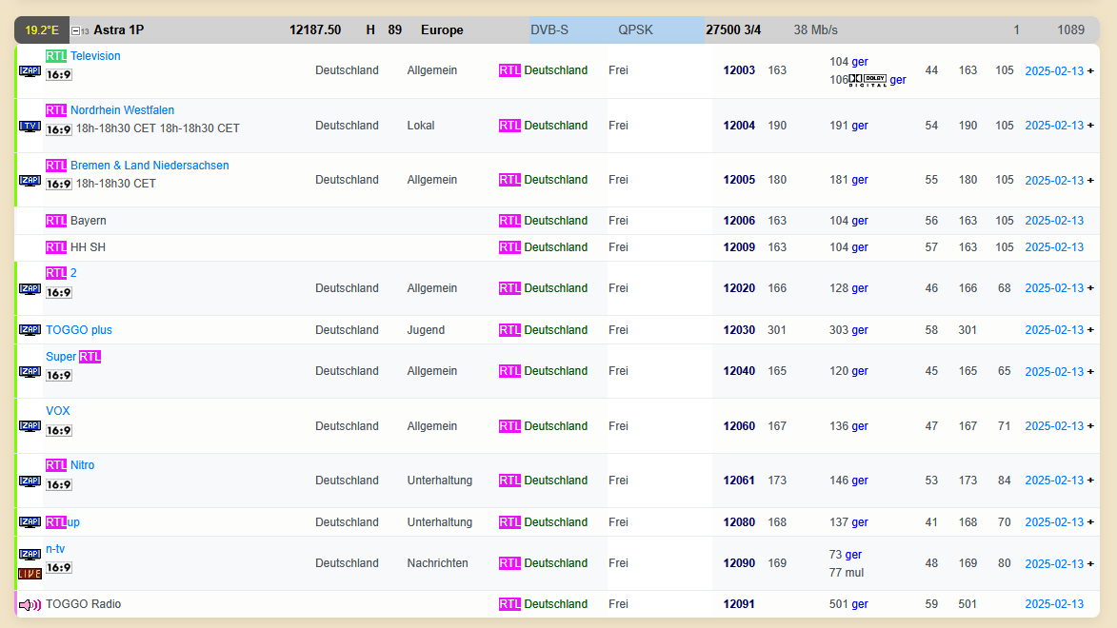Image resolution: width=1117 pixels, height=628 pixels.
Task: Click frequency 12187.50 in header
Action: point(315,29)
